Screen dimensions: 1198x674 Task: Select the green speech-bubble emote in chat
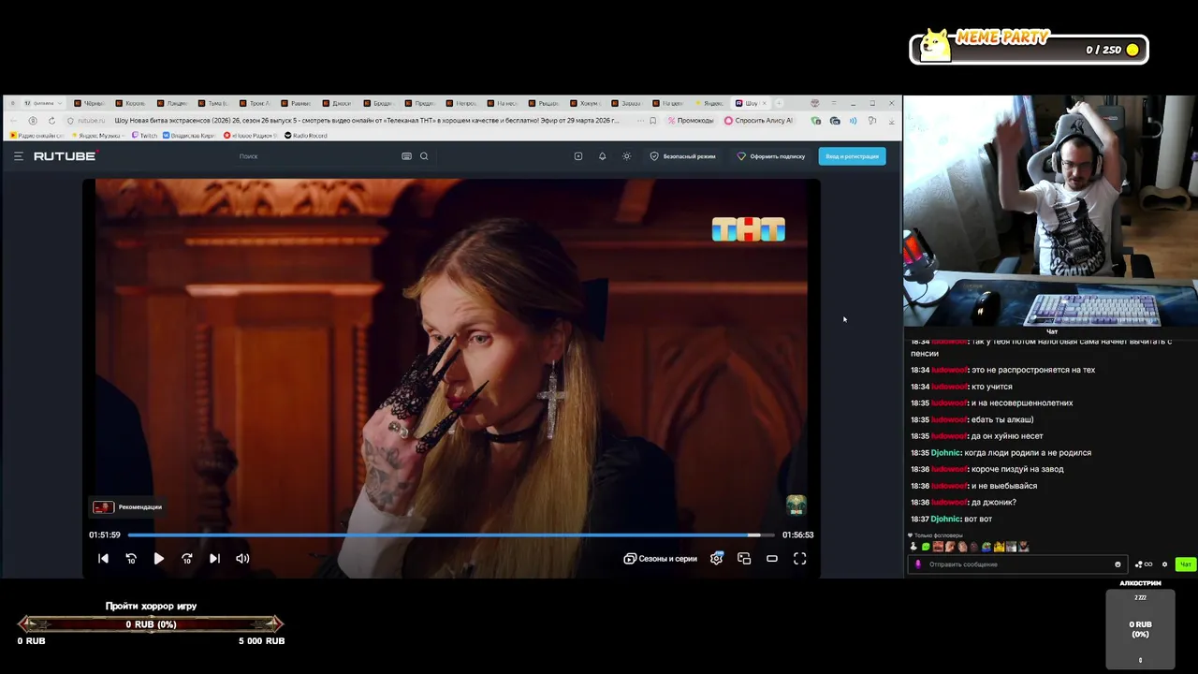[x=926, y=547]
